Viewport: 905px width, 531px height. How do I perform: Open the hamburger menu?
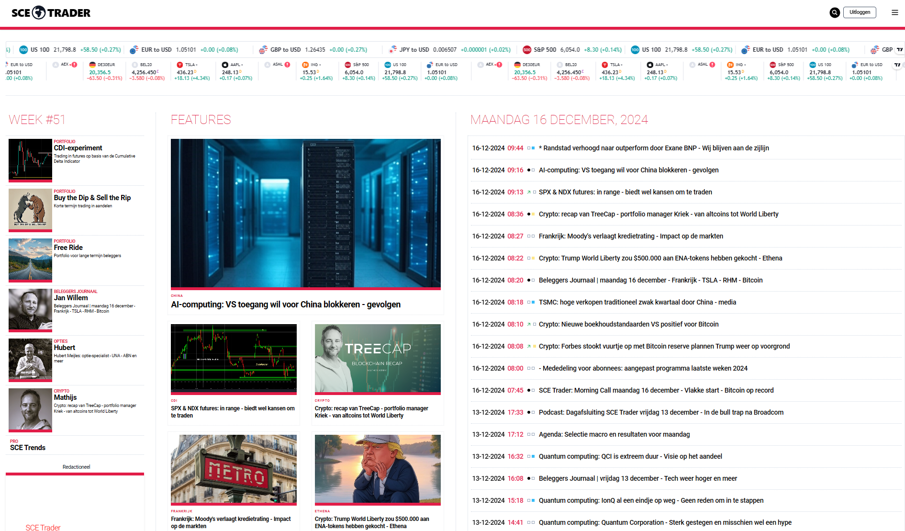pyautogui.click(x=895, y=13)
